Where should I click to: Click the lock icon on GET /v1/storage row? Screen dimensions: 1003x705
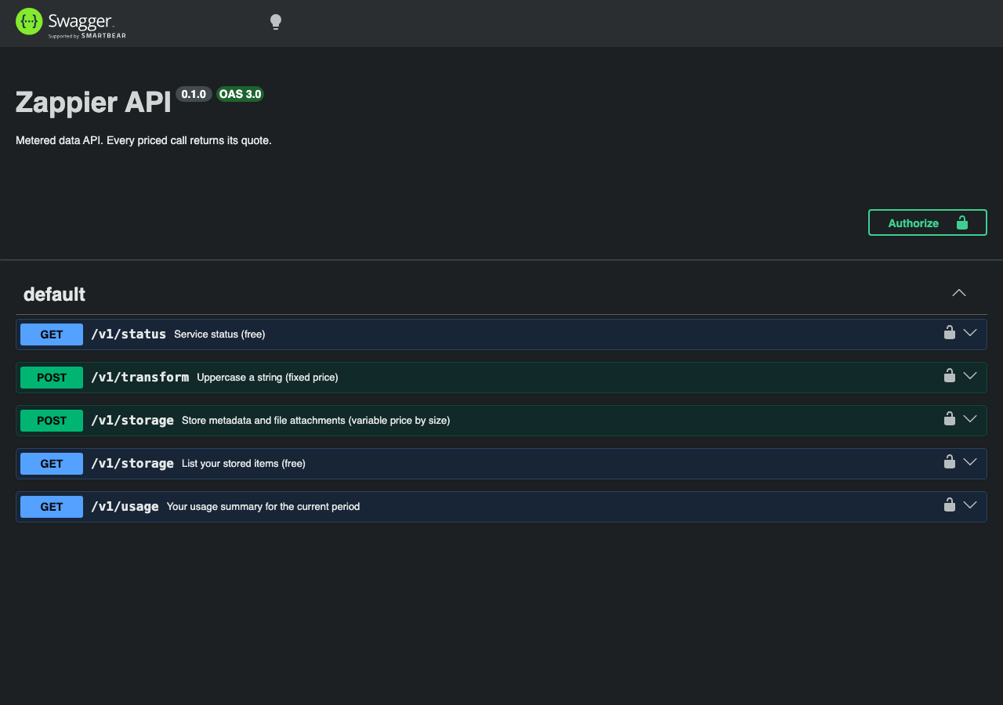point(949,461)
